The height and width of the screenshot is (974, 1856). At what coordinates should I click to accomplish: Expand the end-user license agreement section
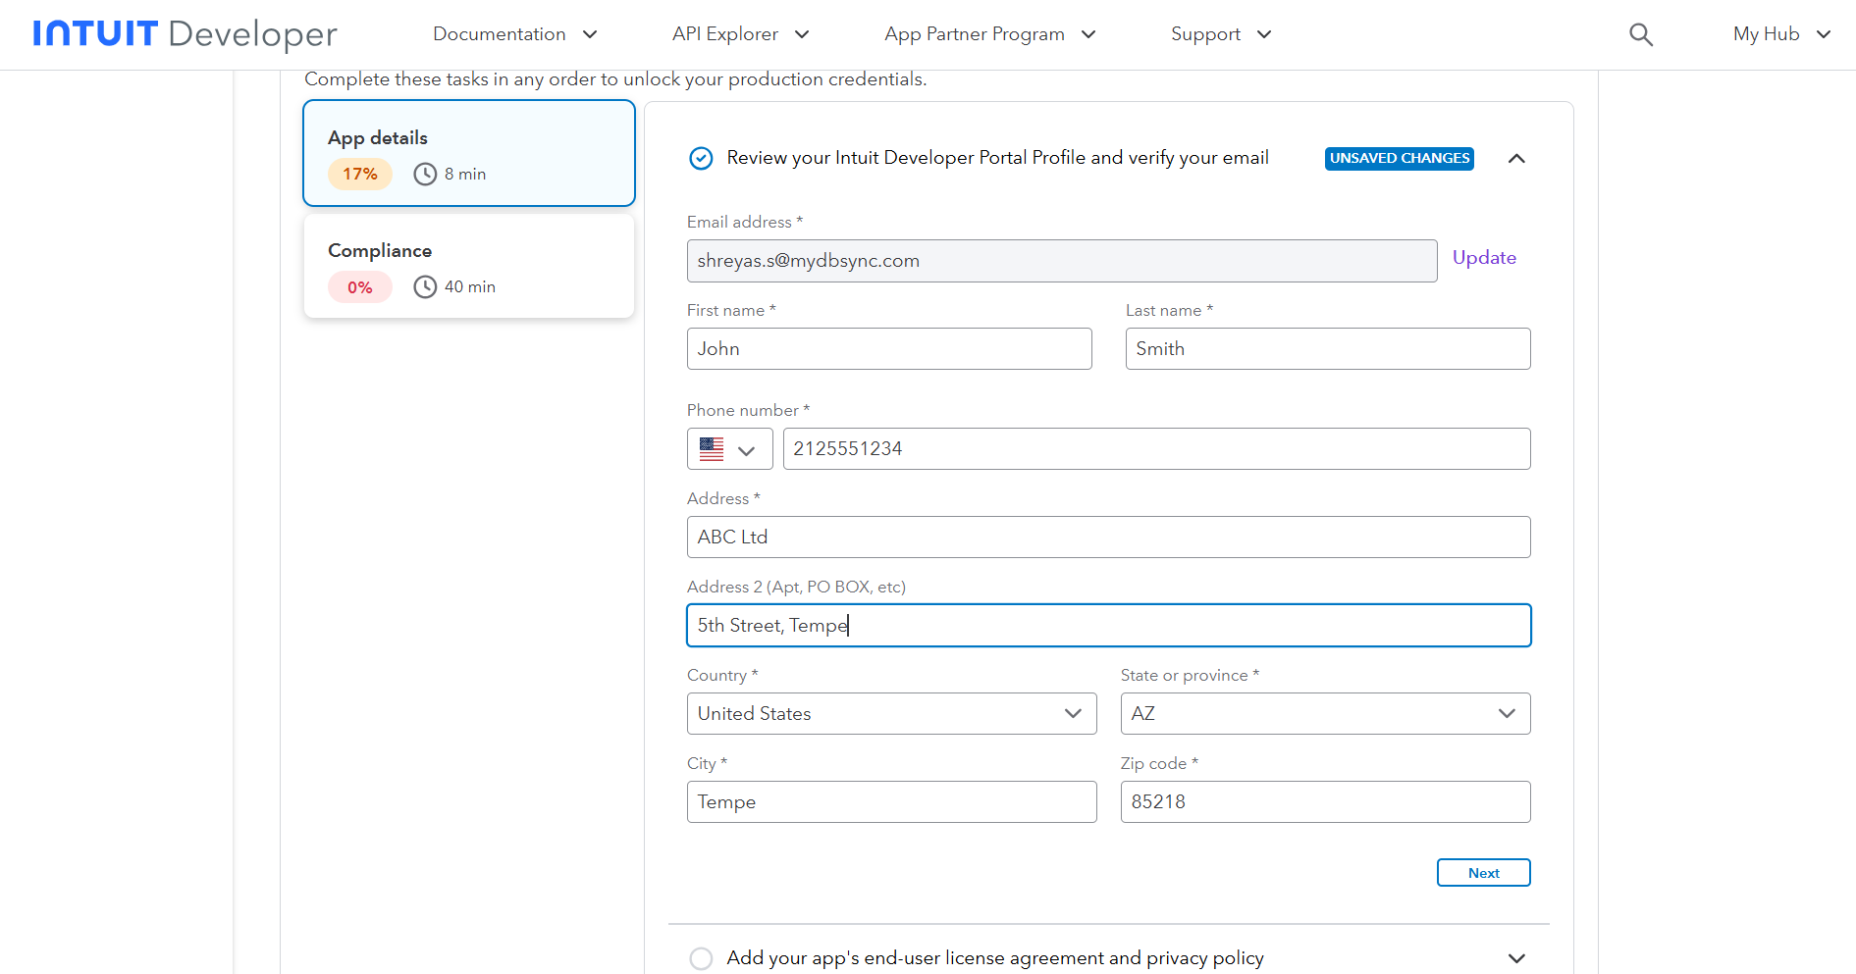(1516, 958)
